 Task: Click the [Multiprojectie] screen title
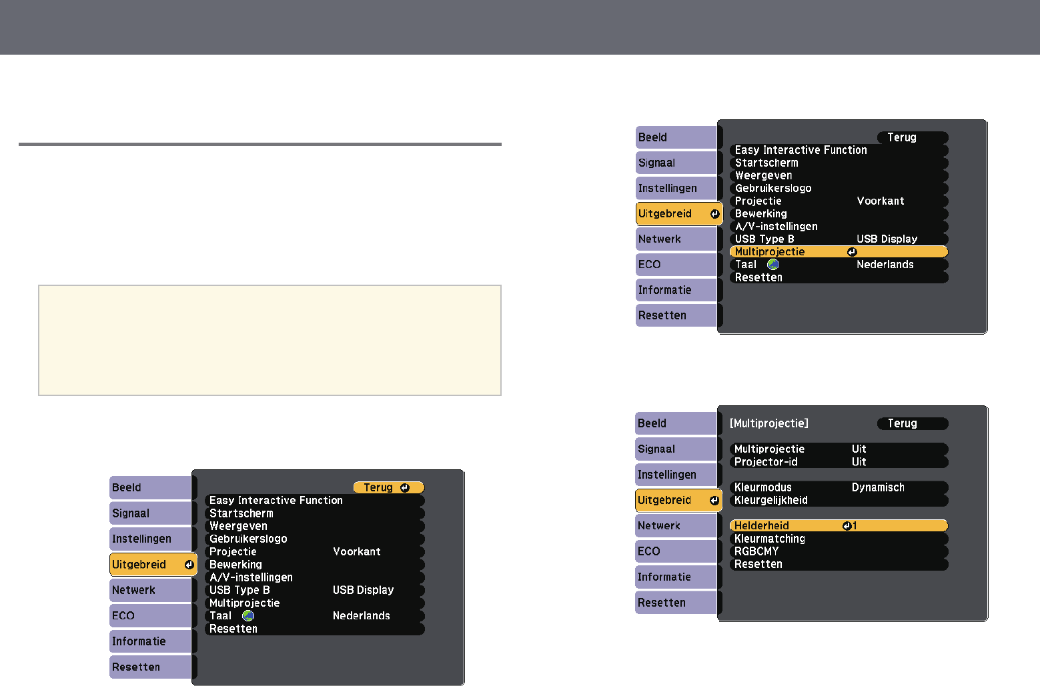pos(769,423)
